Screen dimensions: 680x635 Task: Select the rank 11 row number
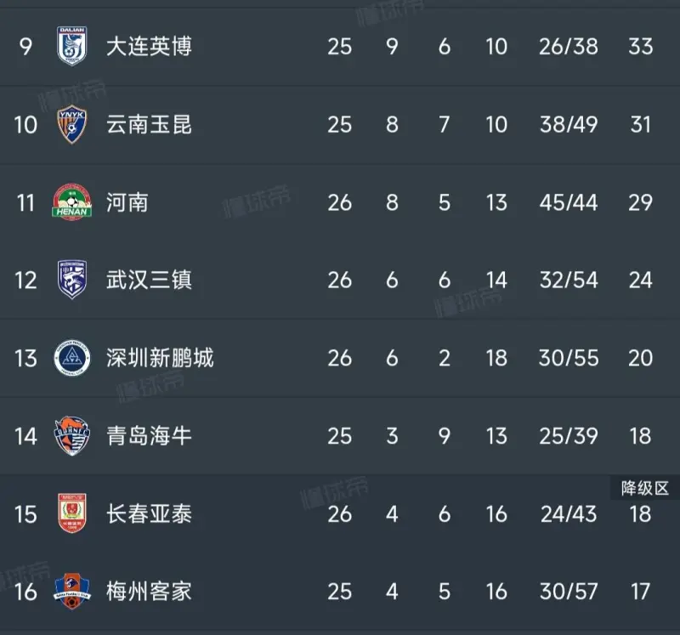click(x=25, y=202)
